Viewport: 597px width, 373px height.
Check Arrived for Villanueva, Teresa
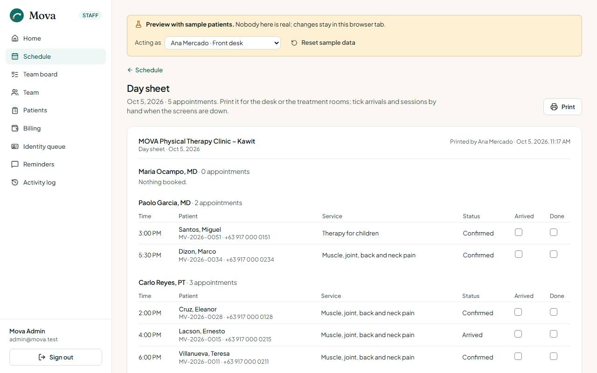518,356
